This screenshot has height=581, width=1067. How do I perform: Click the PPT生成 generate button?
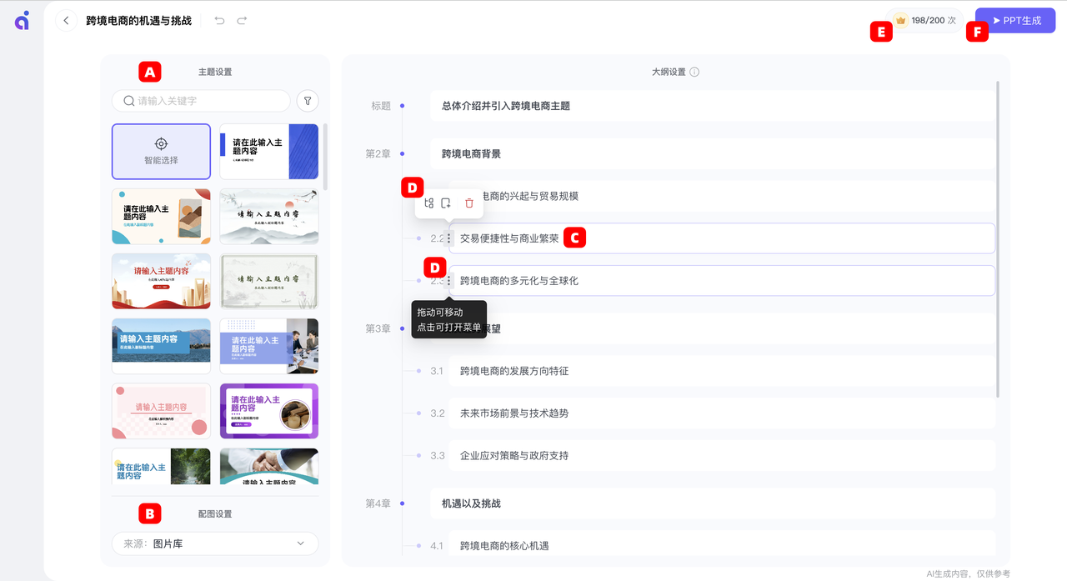(1015, 19)
